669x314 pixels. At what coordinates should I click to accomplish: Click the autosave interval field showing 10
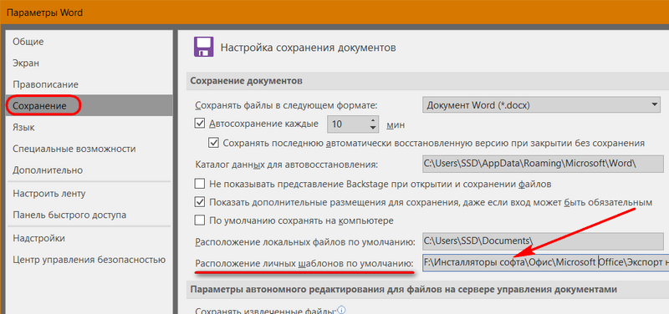pos(348,124)
